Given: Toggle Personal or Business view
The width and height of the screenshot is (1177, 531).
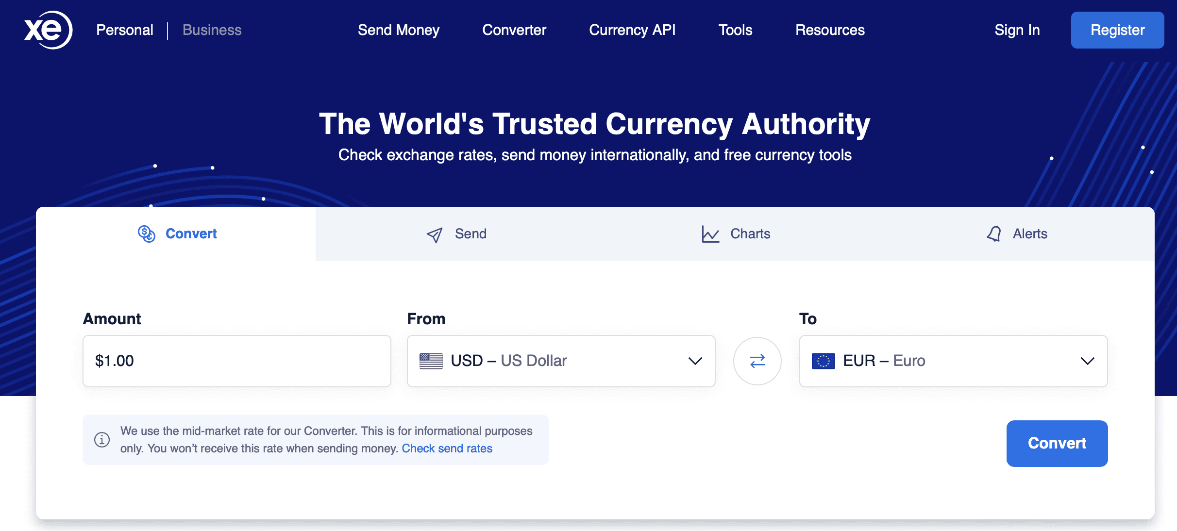Looking at the screenshot, I should tap(169, 31).
